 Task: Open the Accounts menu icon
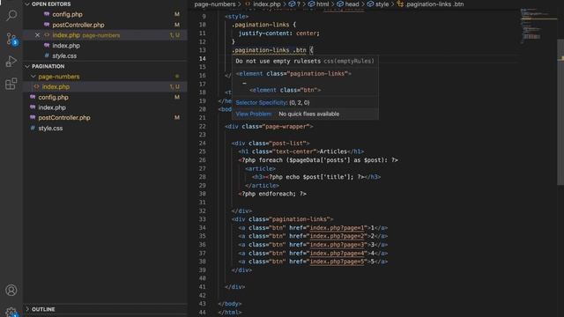coord(11,290)
